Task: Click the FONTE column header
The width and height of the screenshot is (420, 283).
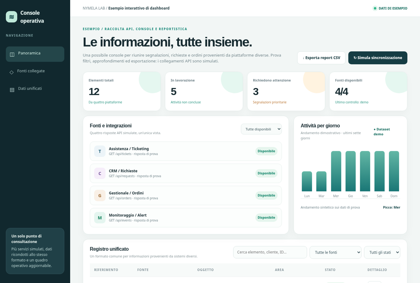Action: [143, 270]
